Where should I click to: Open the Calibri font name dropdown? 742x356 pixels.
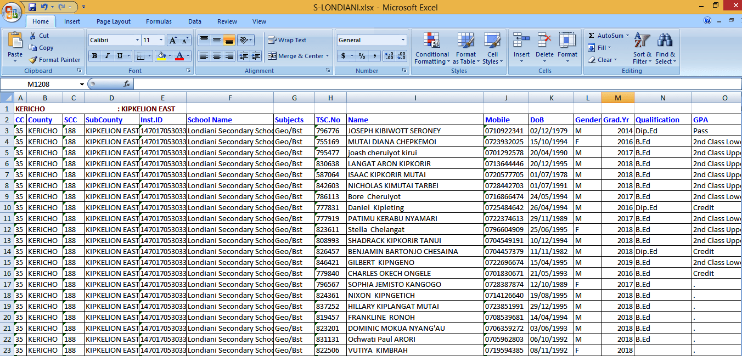click(137, 40)
